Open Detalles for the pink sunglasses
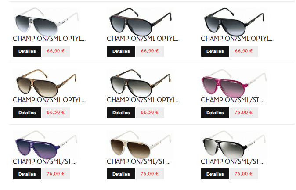Screen dimensions: 296x190 (215, 113)
